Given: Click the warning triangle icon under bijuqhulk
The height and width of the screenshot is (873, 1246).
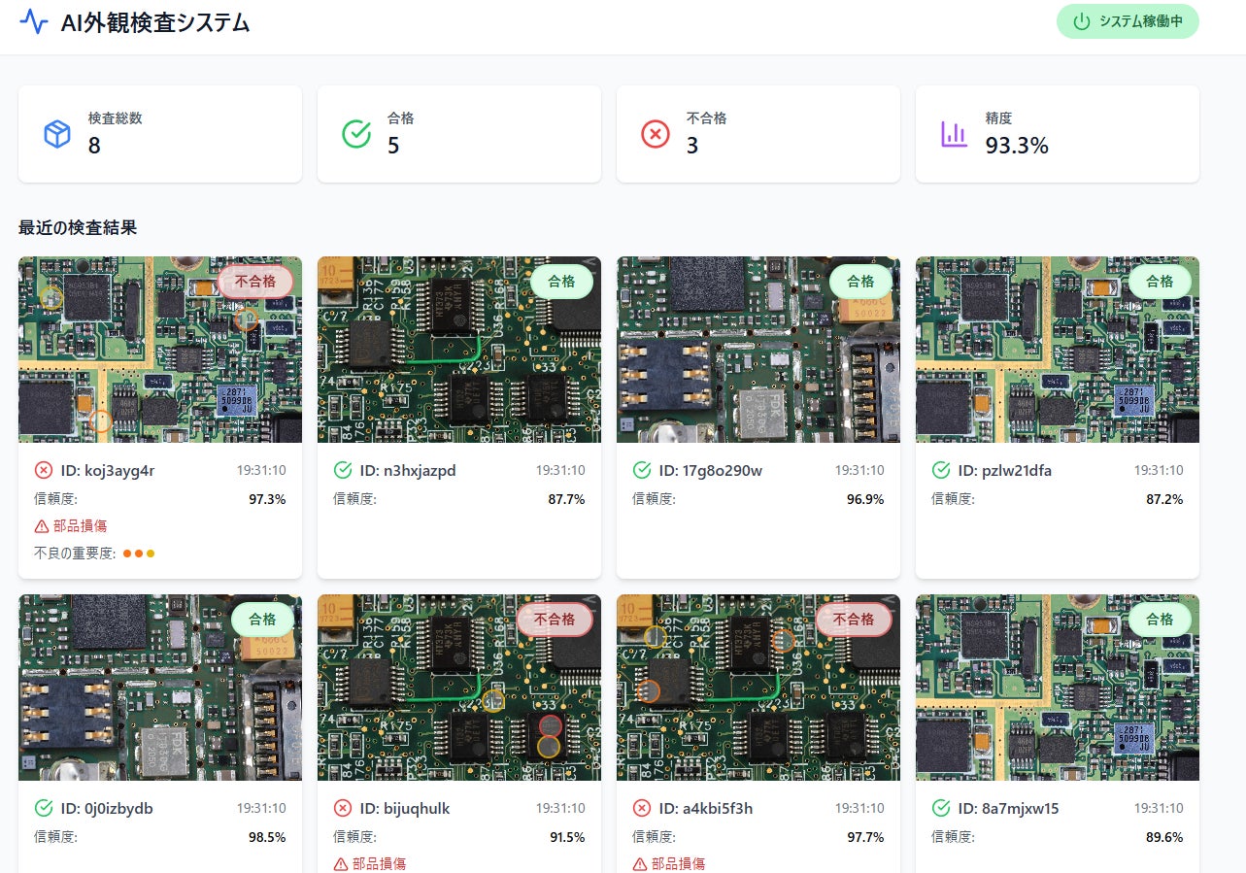Looking at the screenshot, I should (x=341, y=864).
